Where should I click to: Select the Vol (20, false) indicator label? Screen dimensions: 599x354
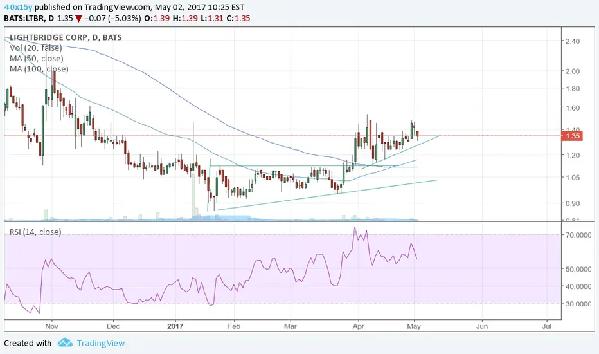click(36, 48)
